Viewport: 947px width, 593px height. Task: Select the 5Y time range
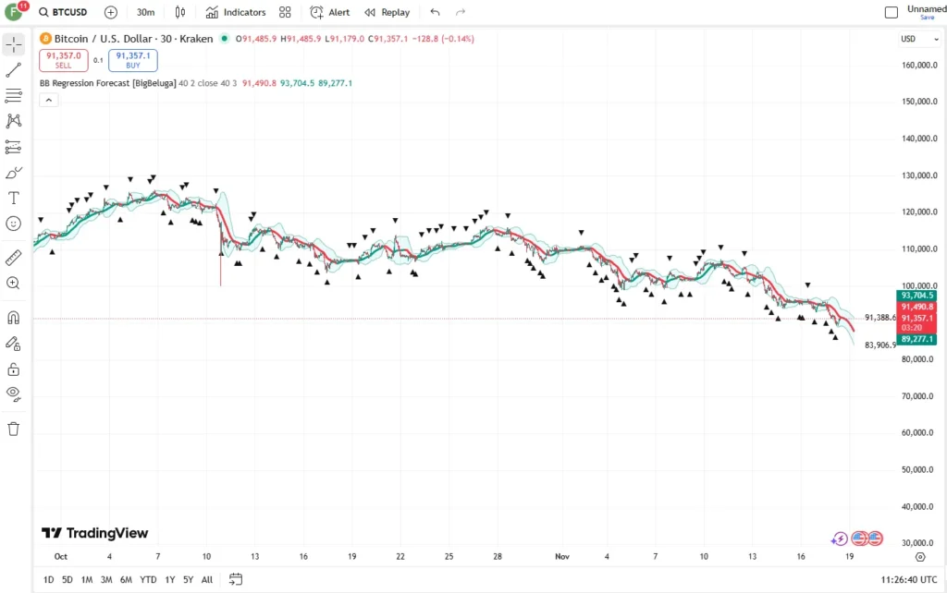coord(189,580)
